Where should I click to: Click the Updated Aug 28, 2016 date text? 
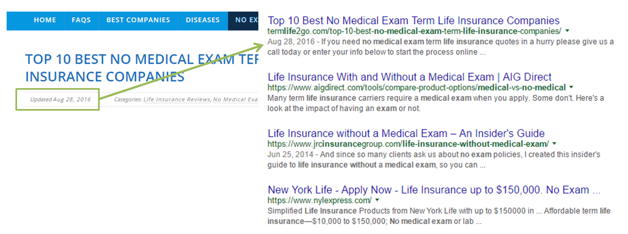point(61,100)
